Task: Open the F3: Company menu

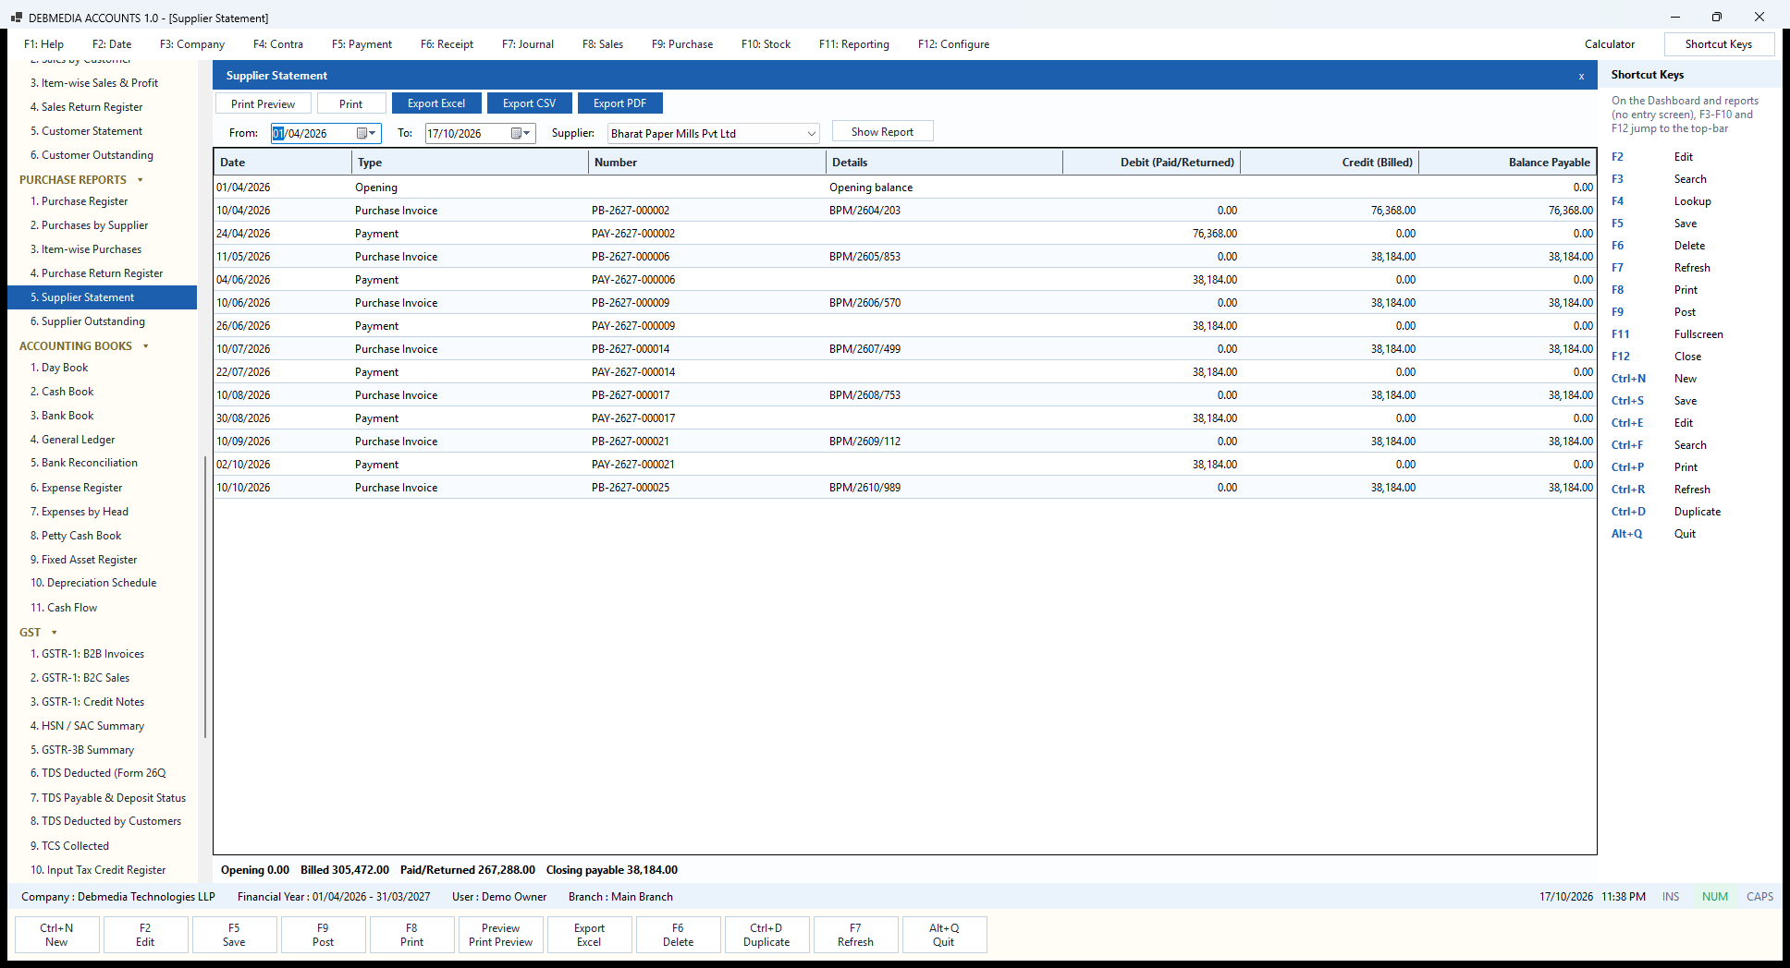Action: pos(192,44)
